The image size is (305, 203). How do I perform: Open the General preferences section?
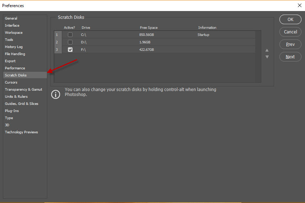coord(11,18)
